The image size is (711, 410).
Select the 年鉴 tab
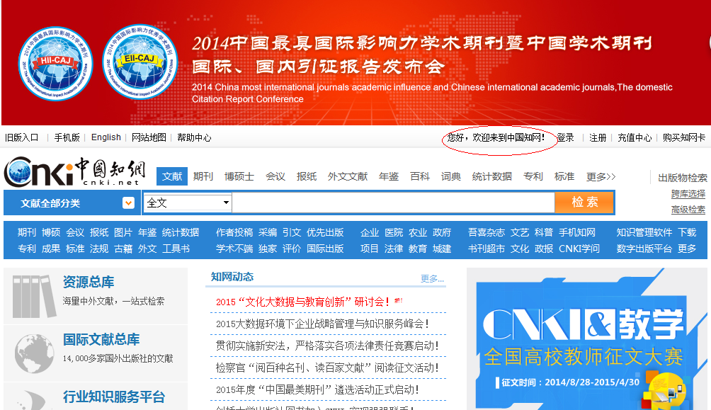[x=389, y=176]
